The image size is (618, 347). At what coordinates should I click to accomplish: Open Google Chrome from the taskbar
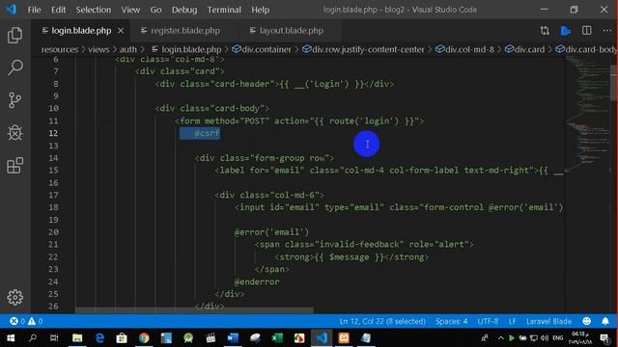pos(144,338)
